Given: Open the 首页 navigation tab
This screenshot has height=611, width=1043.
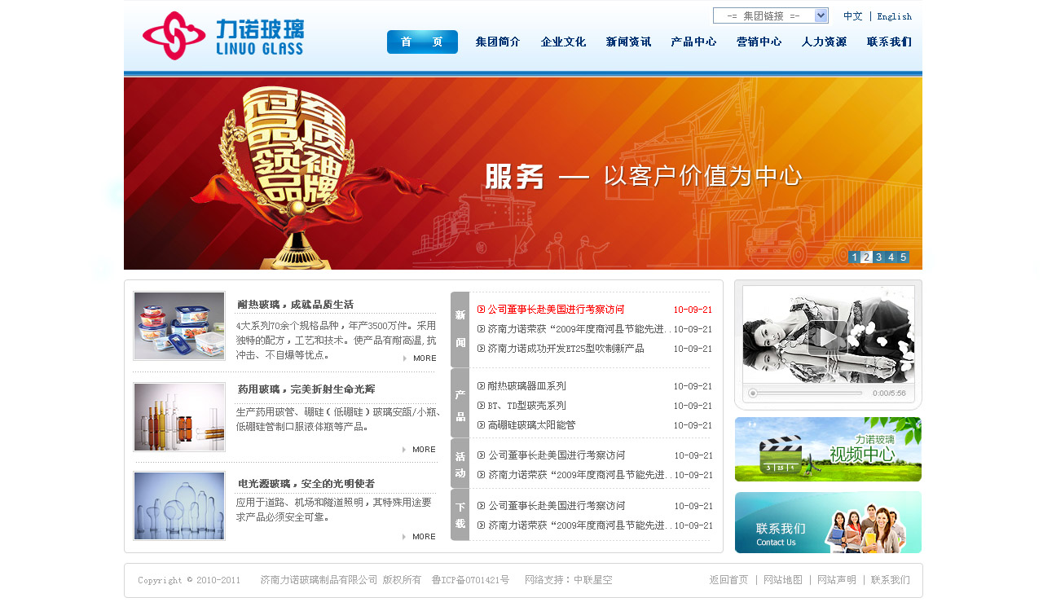Looking at the screenshot, I should [x=422, y=42].
